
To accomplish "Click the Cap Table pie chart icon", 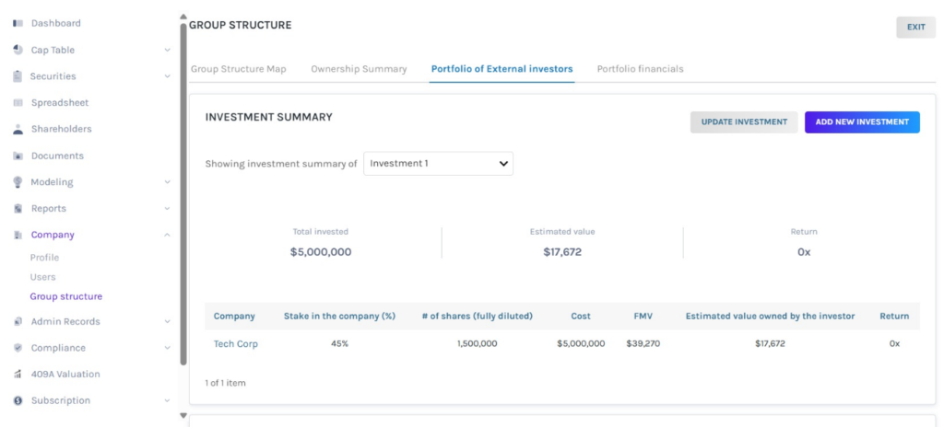I will pyautogui.click(x=18, y=50).
